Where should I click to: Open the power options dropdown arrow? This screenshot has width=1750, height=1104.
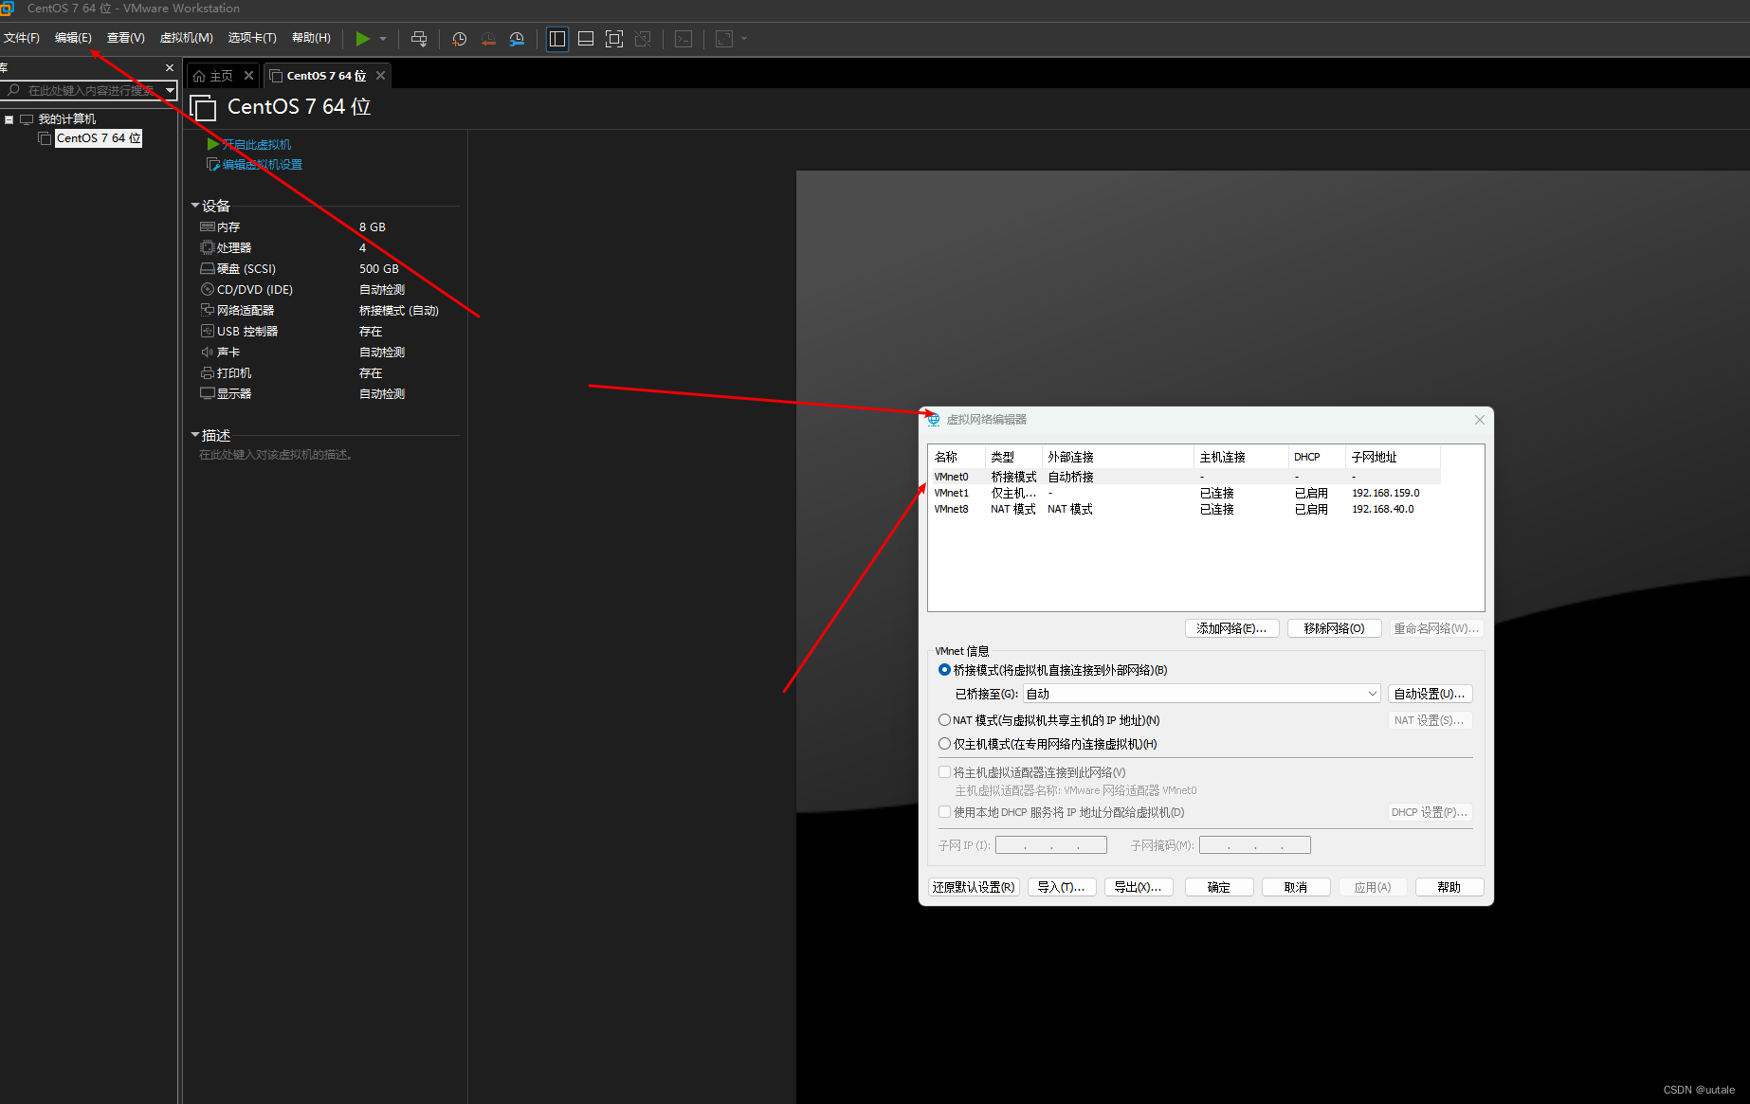(383, 39)
